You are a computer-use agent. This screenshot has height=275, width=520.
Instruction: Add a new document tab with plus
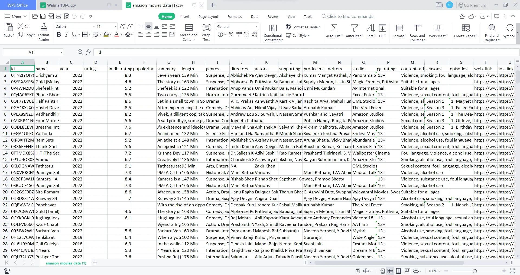point(213,5)
